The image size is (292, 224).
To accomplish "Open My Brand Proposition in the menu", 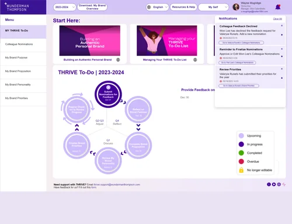I will tap(23, 72).
